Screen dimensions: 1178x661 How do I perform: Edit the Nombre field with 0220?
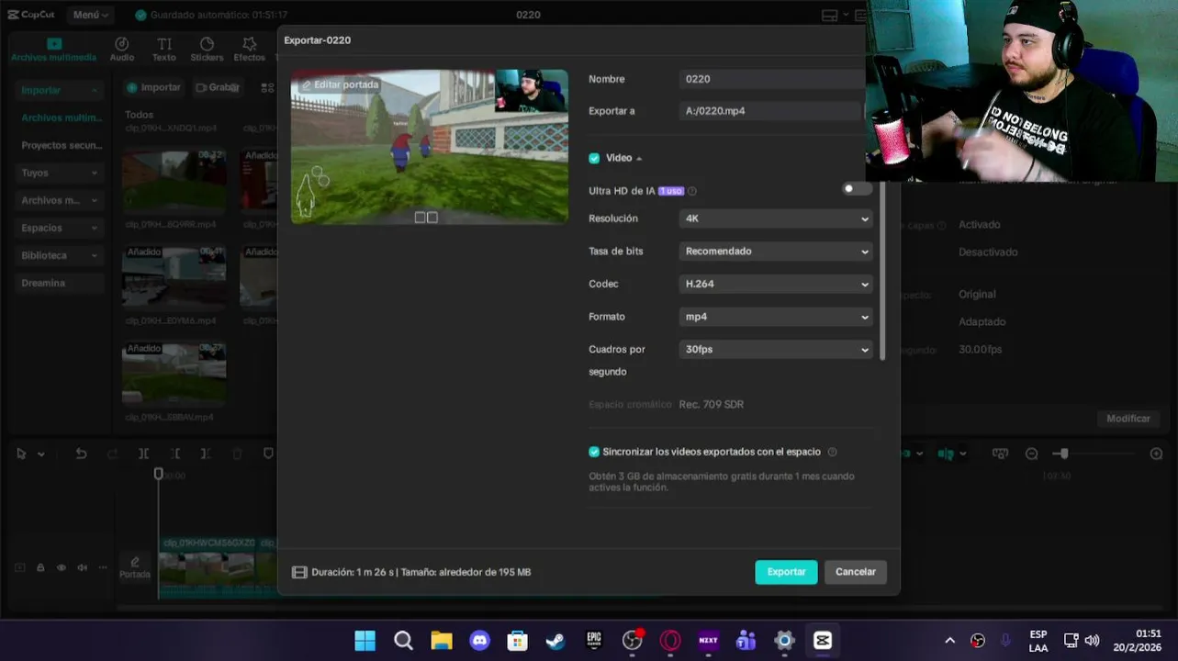click(770, 79)
